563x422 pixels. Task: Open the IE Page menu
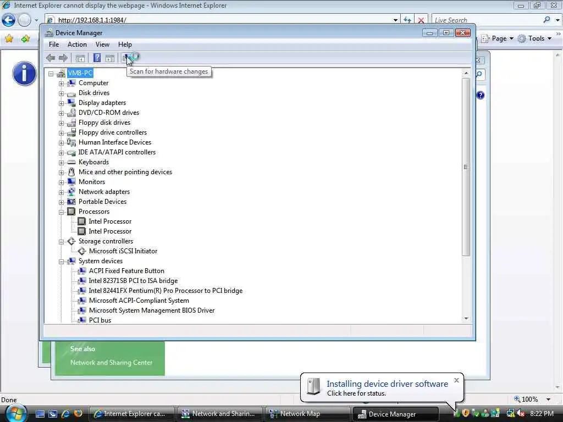click(x=498, y=38)
